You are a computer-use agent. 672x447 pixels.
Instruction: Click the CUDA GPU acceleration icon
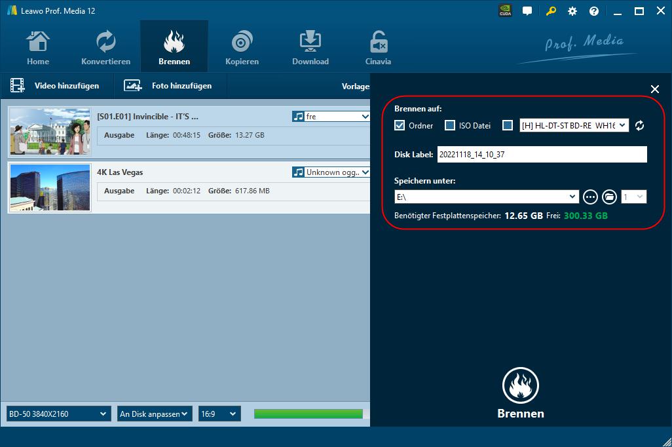506,10
